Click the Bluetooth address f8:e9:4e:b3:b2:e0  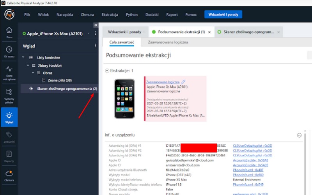pyautogui.click(x=177, y=170)
